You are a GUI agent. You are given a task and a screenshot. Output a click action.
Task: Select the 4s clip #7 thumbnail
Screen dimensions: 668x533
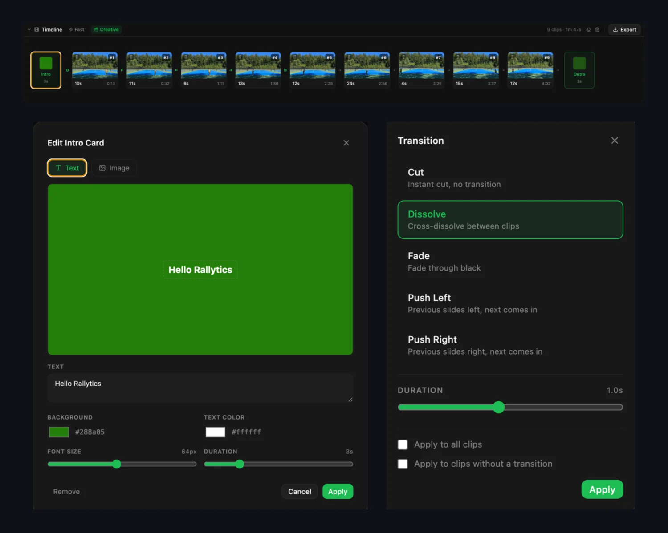pos(421,70)
